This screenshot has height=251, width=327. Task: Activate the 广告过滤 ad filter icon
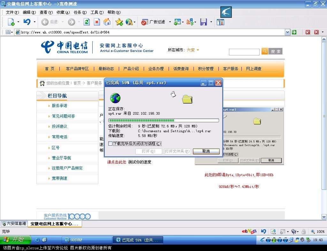pos(145,22)
